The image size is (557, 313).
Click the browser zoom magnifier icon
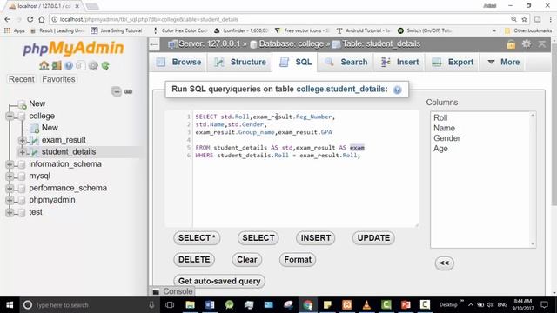pos(513,19)
